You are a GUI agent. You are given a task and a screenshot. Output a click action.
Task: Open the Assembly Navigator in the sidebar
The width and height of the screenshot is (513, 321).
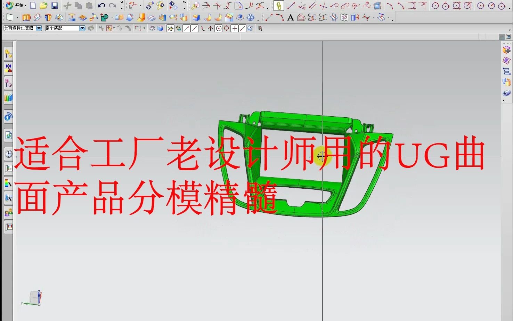tap(8, 54)
